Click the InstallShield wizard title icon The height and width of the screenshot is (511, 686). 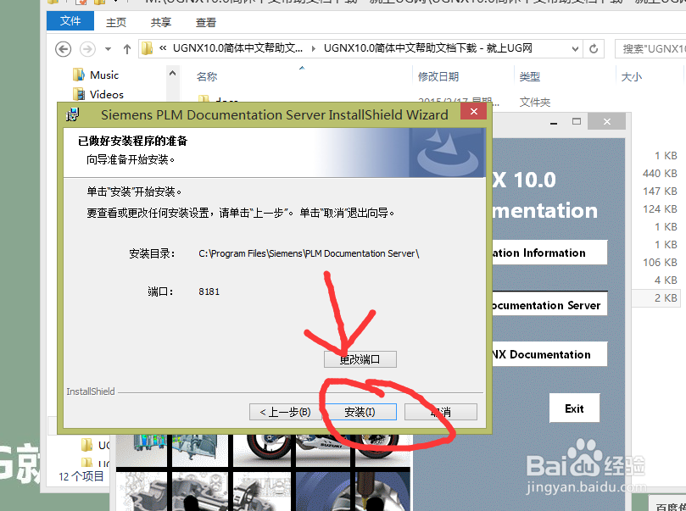click(73, 114)
